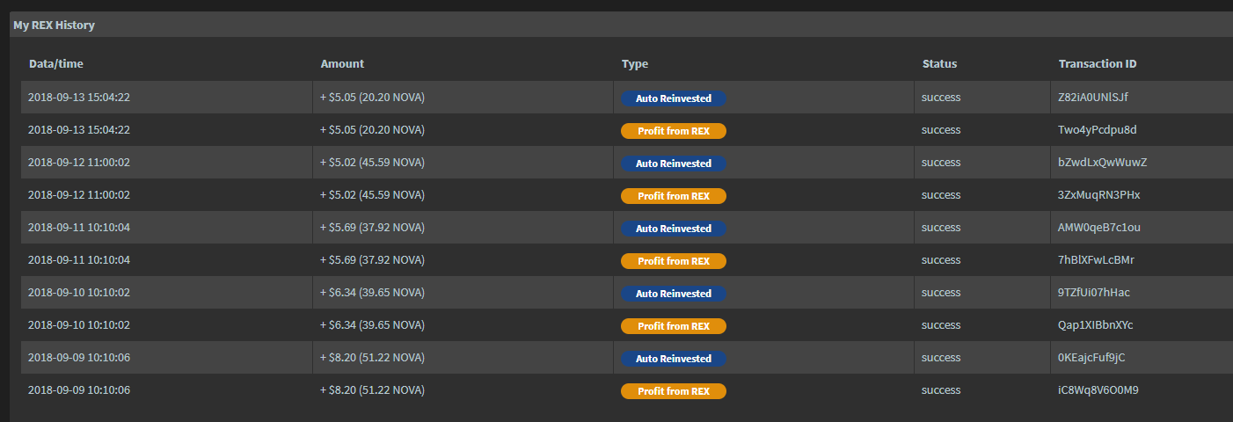Click Profit from REX badge for 2018-09-13
Screen dimensions: 1233x422
[x=673, y=131]
